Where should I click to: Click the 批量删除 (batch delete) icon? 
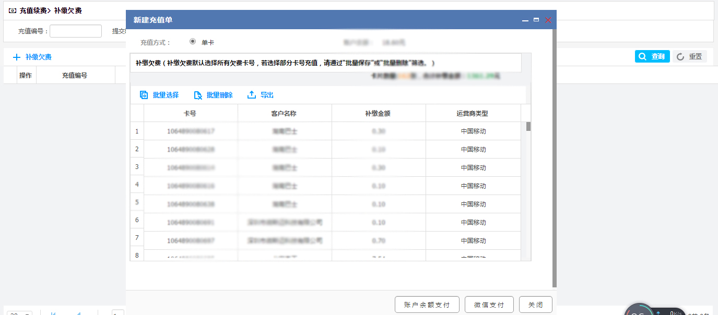click(198, 95)
